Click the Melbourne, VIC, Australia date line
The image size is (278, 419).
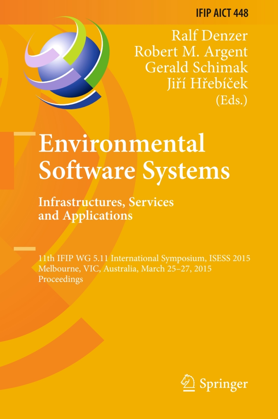(125, 268)
